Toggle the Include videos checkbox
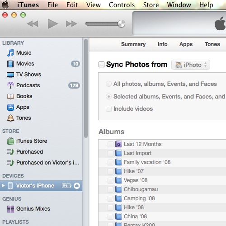This screenshot has height=226, width=226. 108,108
